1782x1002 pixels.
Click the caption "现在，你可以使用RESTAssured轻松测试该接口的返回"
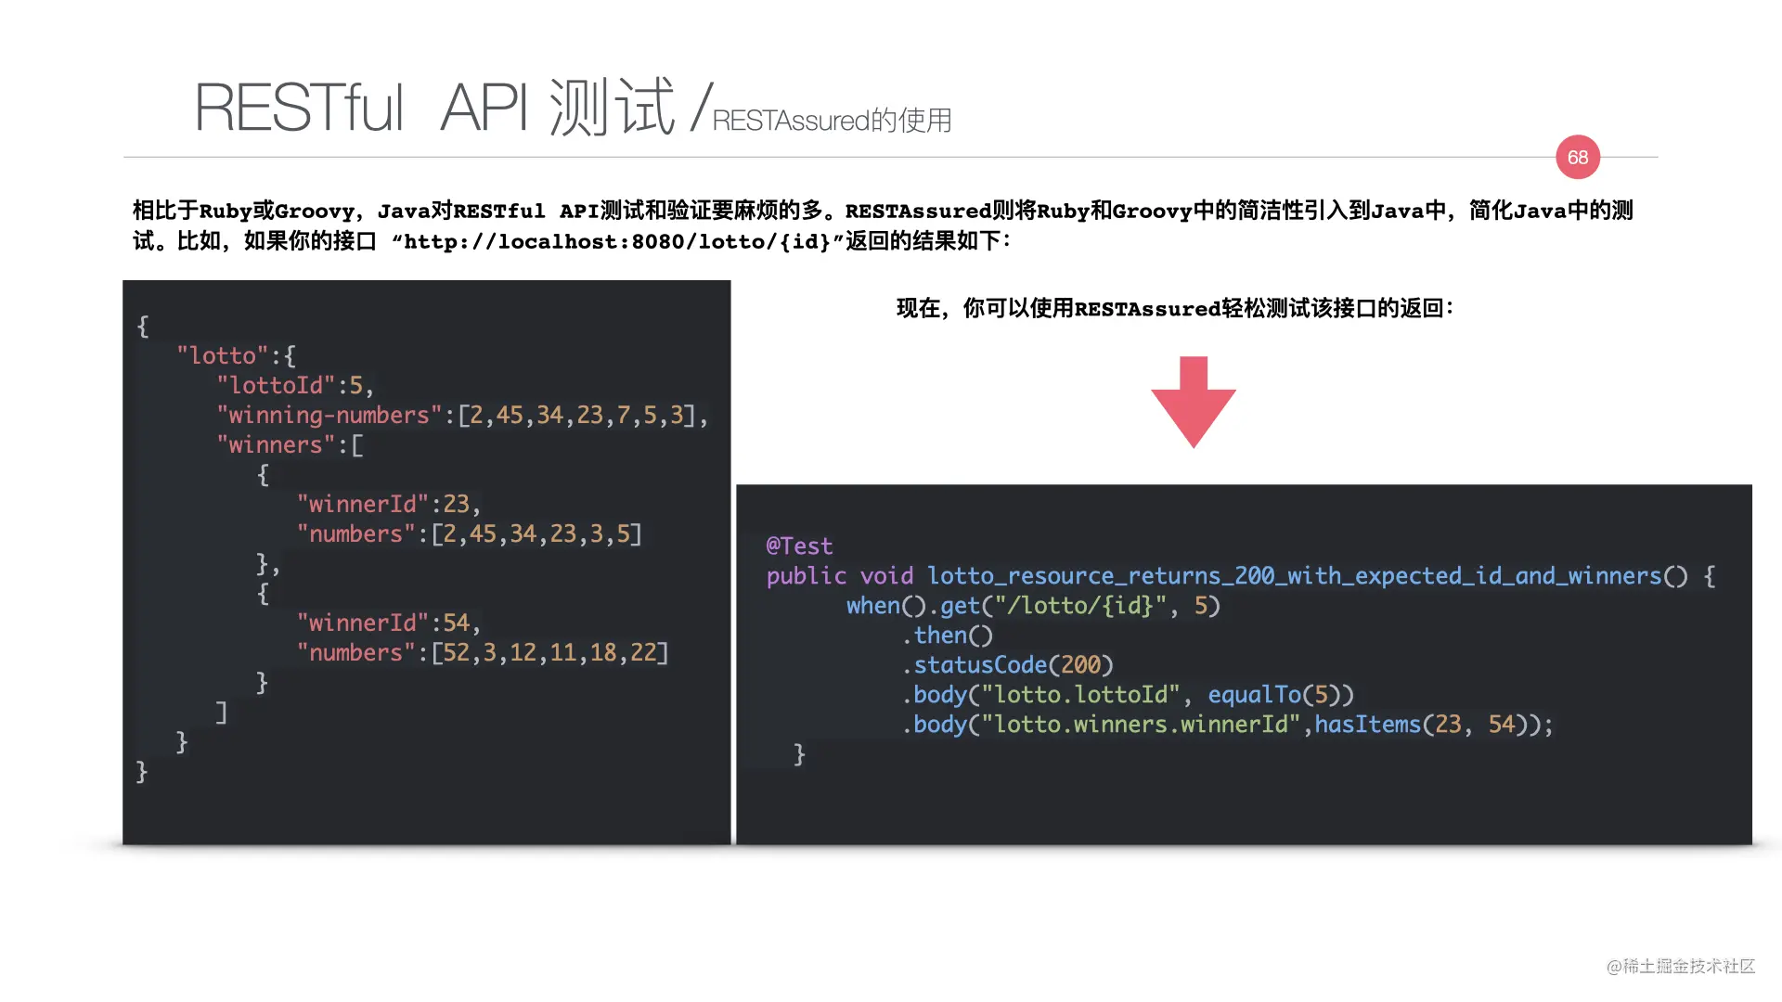coord(1174,308)
